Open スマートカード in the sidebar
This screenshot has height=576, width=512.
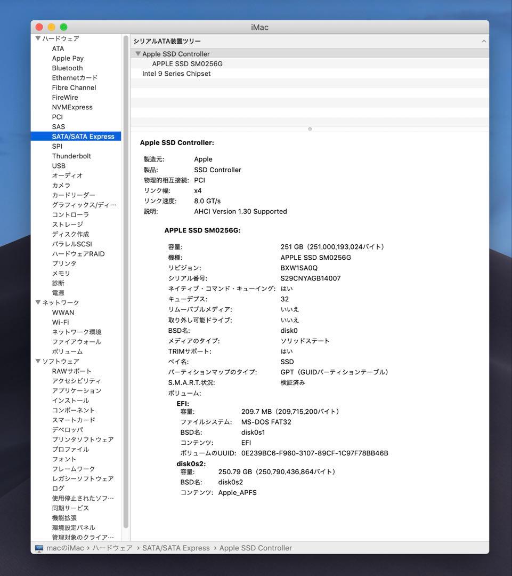(x=74, y=420)
